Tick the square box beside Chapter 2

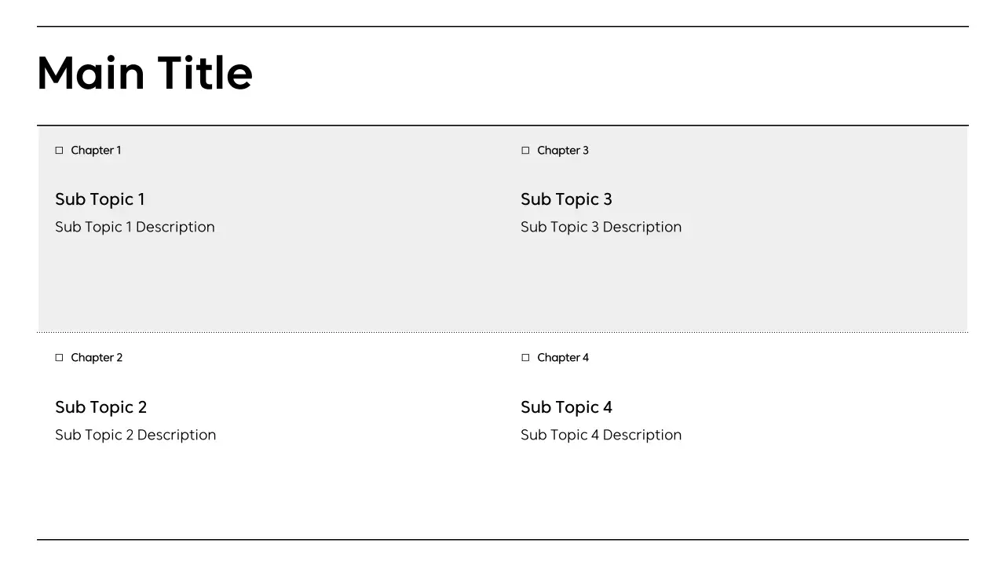pos(59,358)
